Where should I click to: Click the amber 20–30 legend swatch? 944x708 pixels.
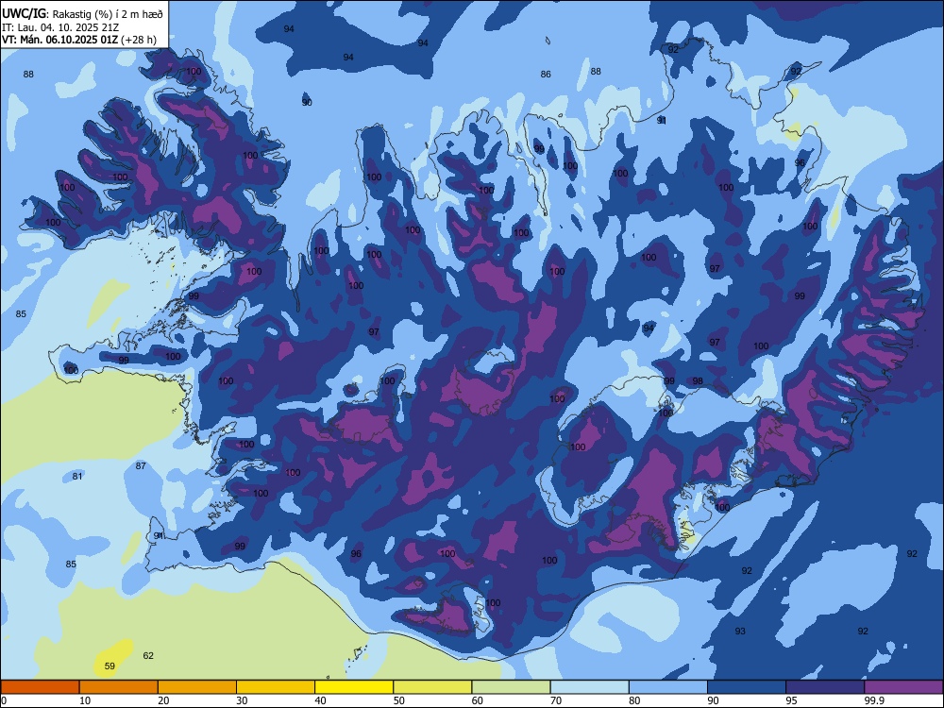pyautogui.click(x=197, y=687)
